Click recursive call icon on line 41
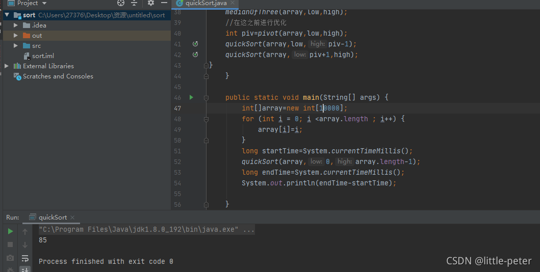This screenshot has width=540, height=272. pyautogui.click(x=195, y=44)
